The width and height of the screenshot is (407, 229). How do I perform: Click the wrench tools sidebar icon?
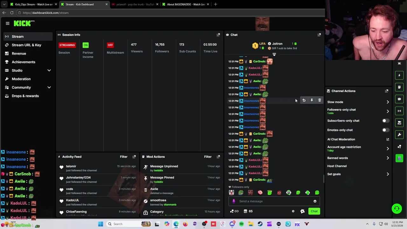click(399, 135)
